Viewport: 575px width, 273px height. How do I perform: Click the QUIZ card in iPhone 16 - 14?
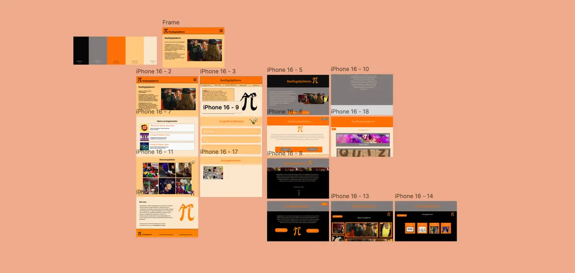coord(410,229)
